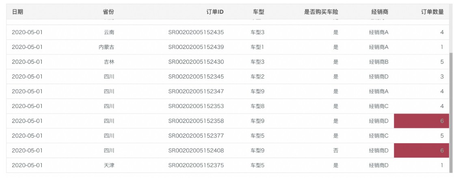
Task: Select order ID SR00202005152345
Action: tap(196, 77)
